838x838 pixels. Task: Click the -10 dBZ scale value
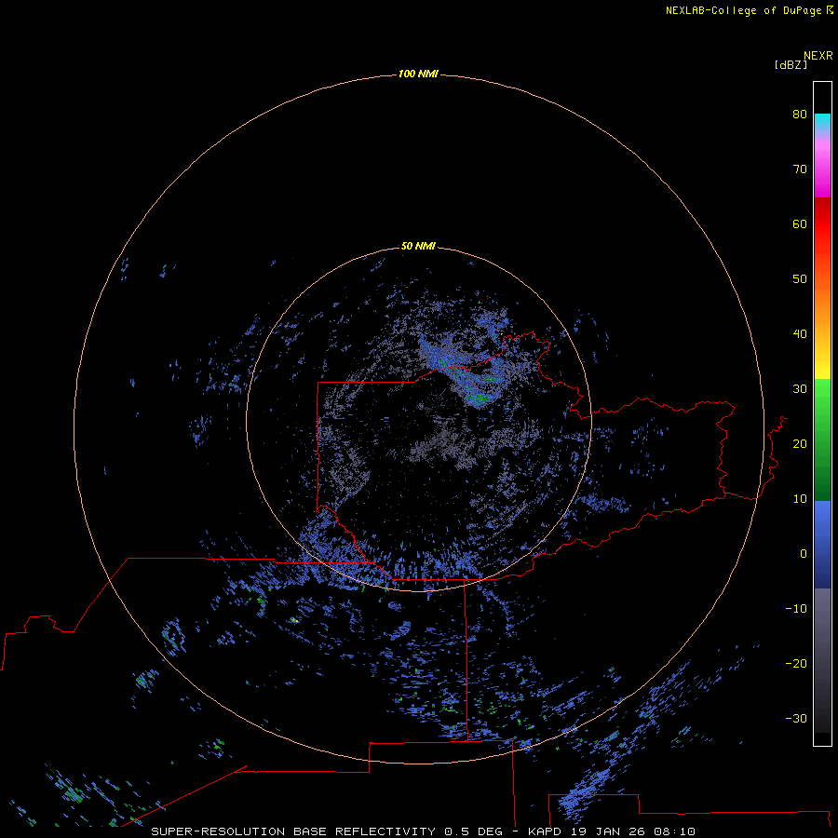click(x=796, y=609)
